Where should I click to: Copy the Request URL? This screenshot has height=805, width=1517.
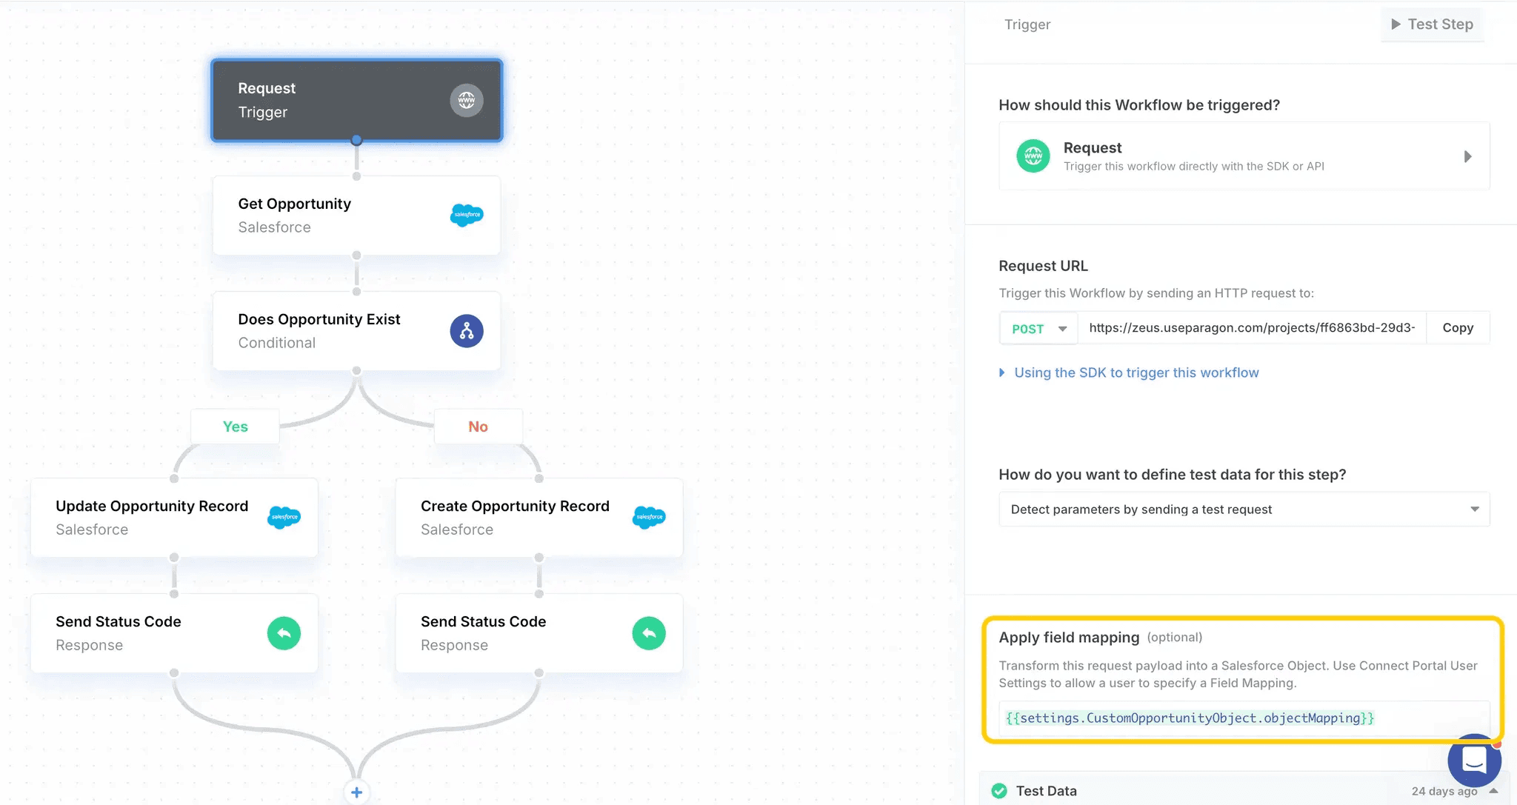point(1457,327)
